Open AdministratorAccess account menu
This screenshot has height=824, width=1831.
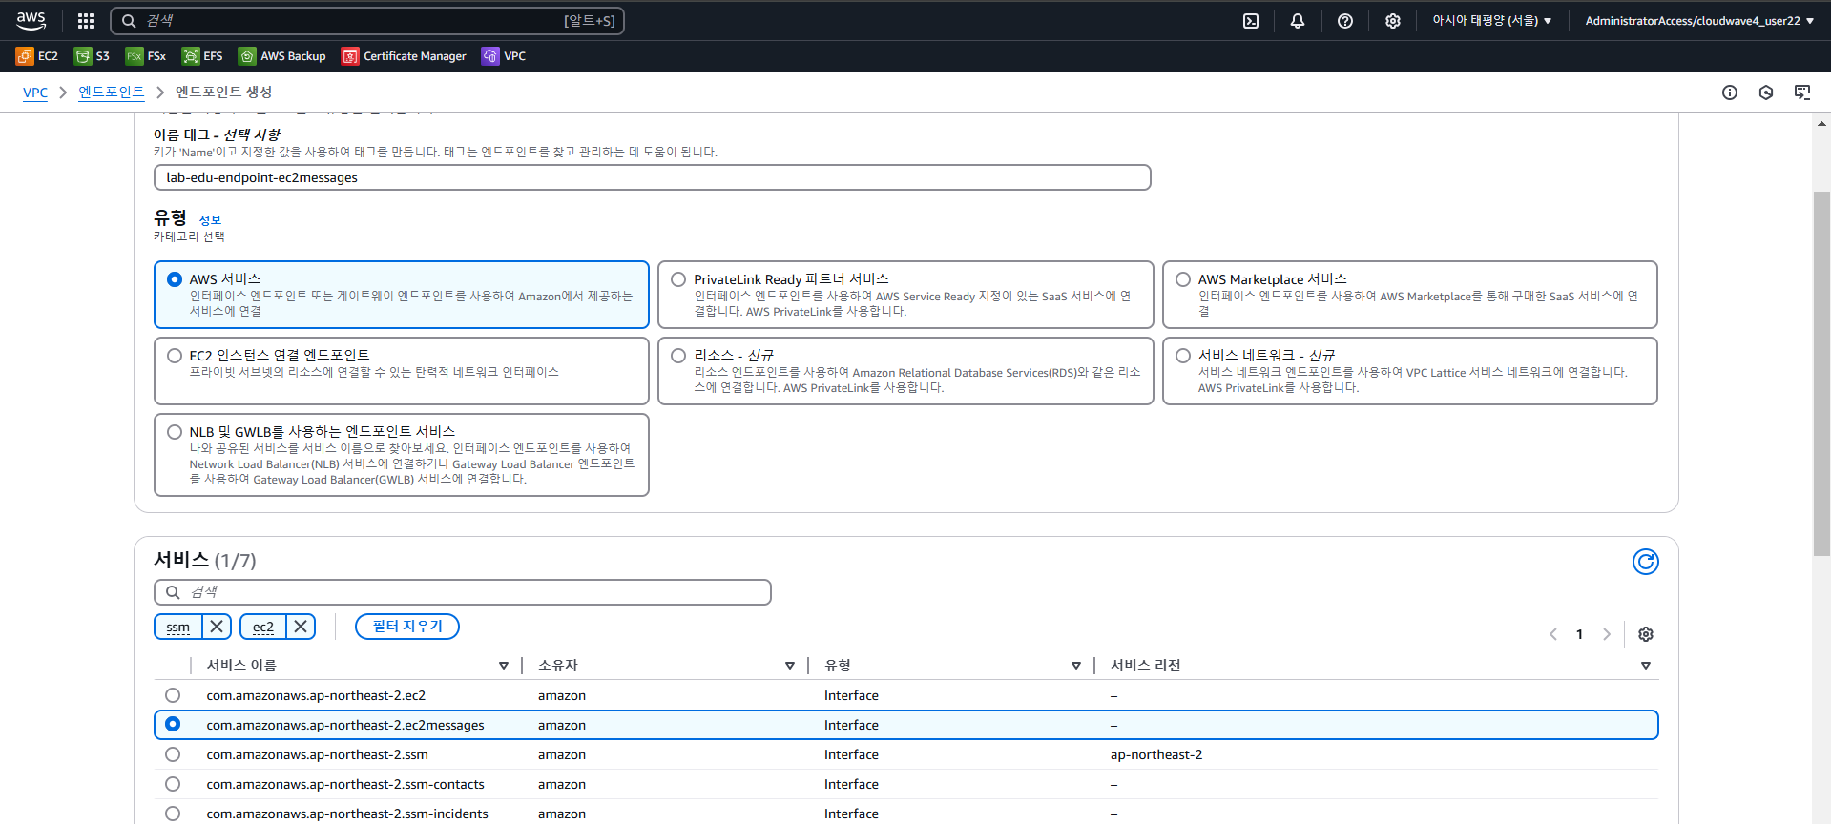(1699, 20)
